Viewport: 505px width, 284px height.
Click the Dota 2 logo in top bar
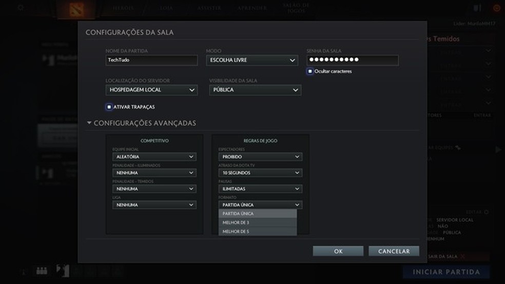76,9
